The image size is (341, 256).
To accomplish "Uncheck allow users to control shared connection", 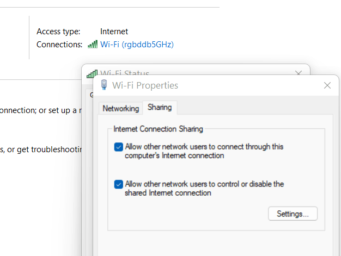I will coord(119,184).
